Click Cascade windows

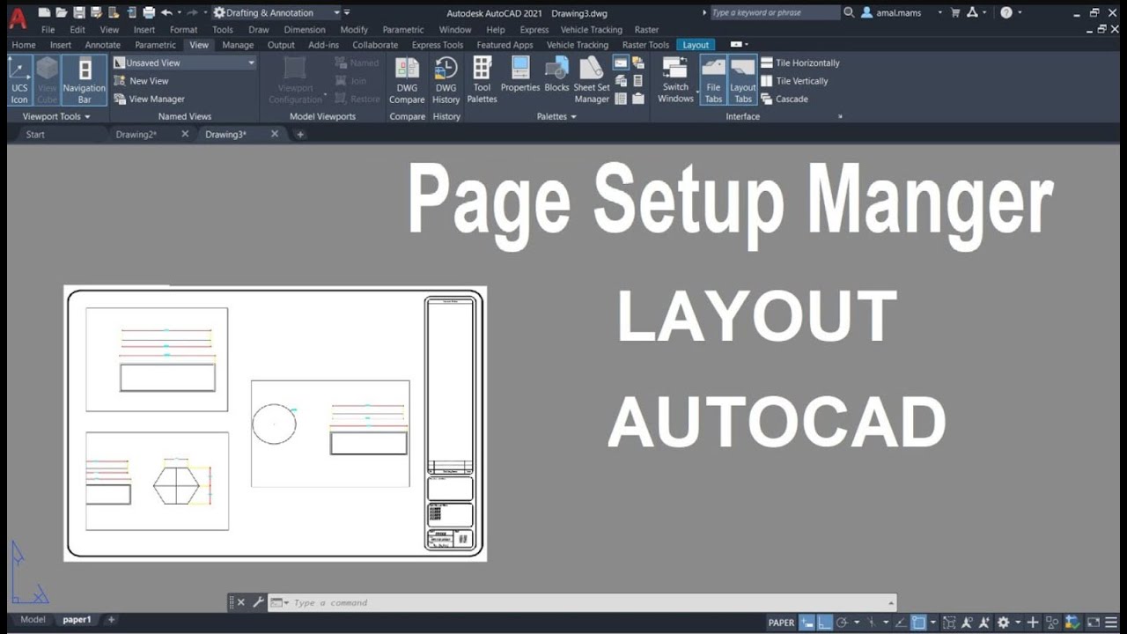tap(784, 99)
